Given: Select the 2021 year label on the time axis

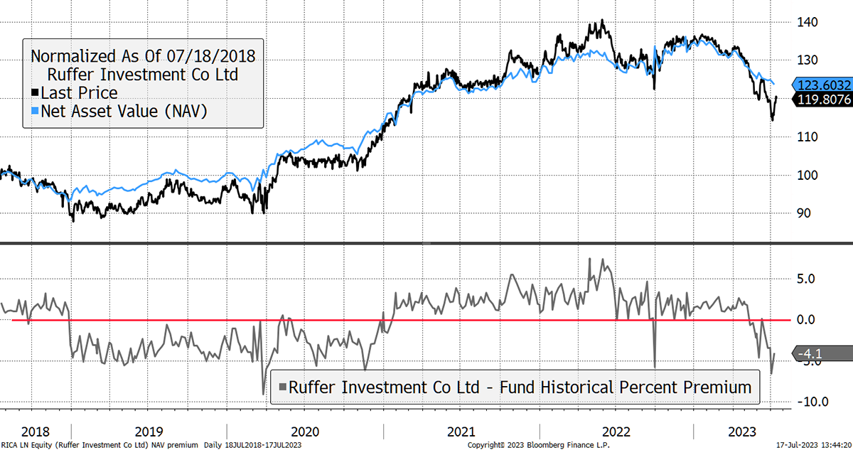Looking at the screenshot, I should [461, 432].
